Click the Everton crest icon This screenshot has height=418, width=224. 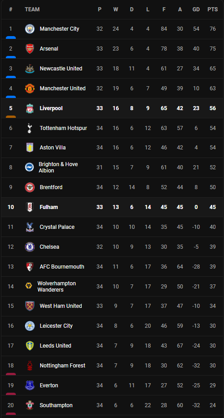(30, 385)
